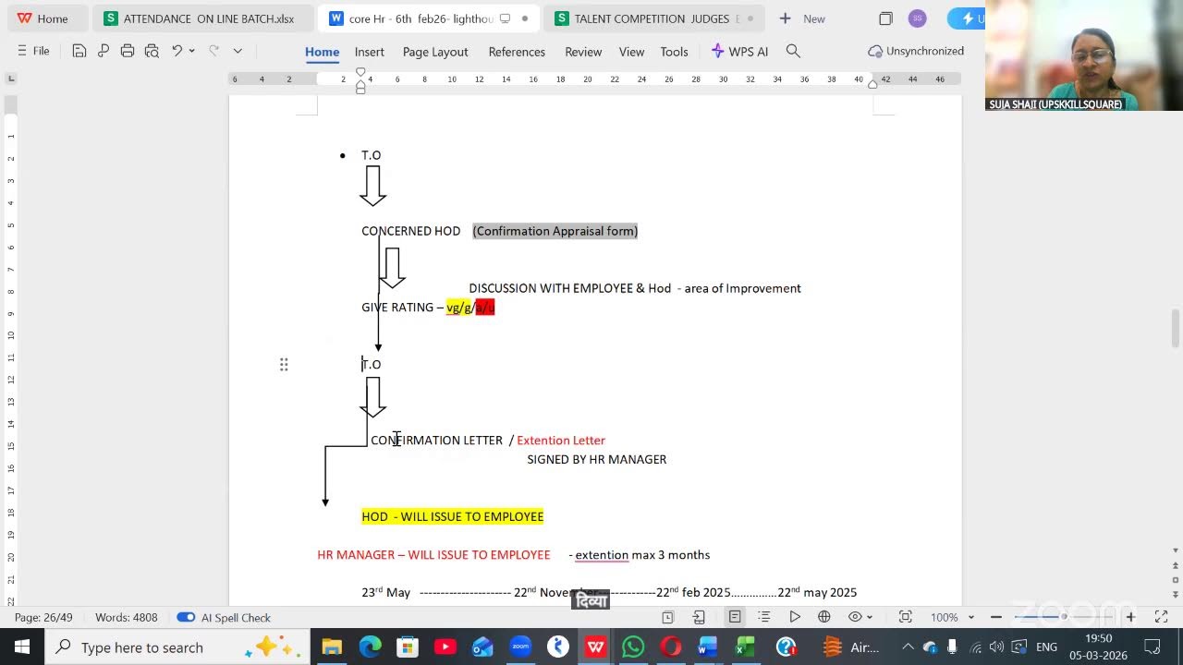Open the Insert ribbon tab

point(369,52)
